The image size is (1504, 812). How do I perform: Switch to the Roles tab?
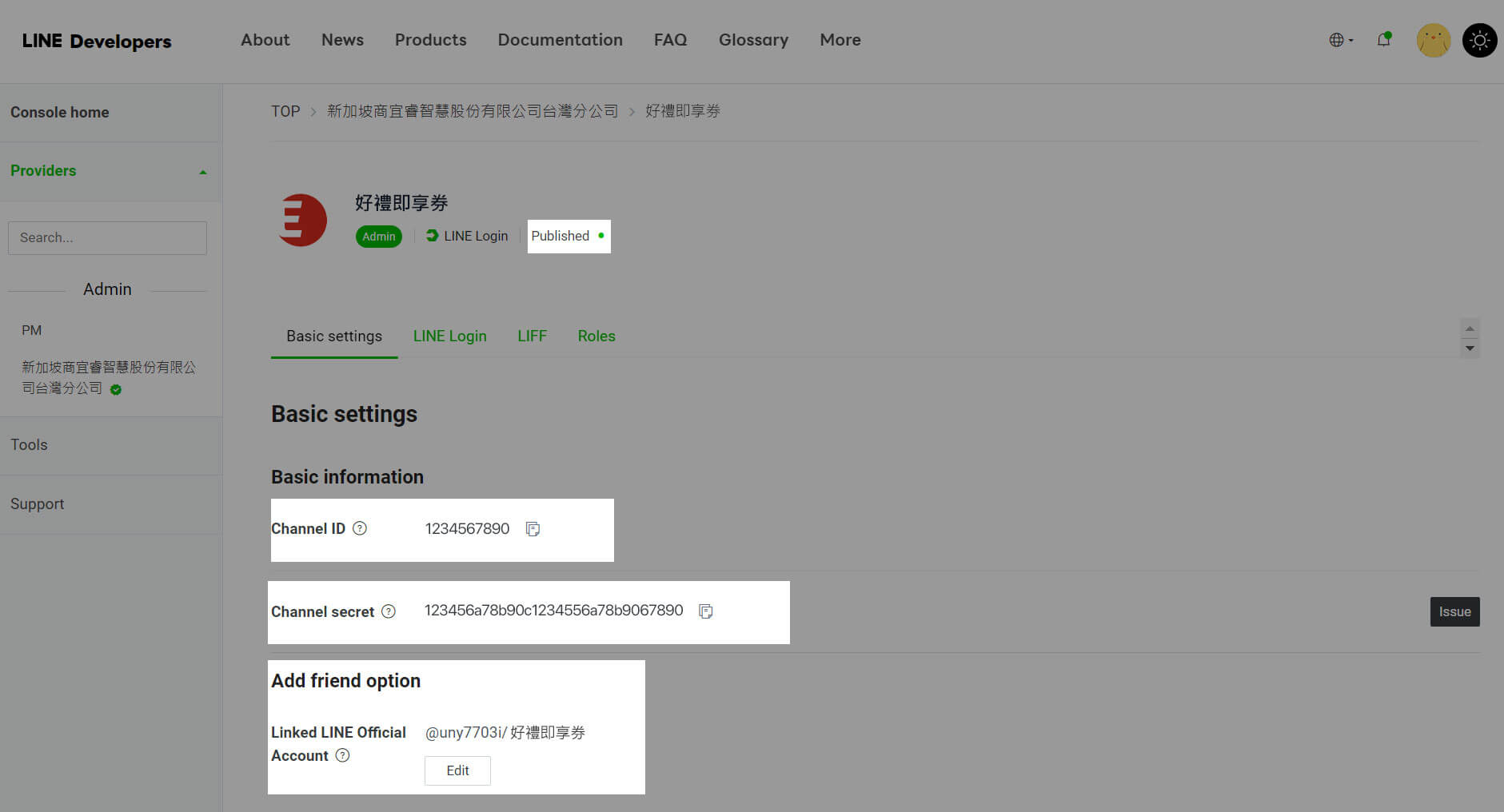click(596, 336)
